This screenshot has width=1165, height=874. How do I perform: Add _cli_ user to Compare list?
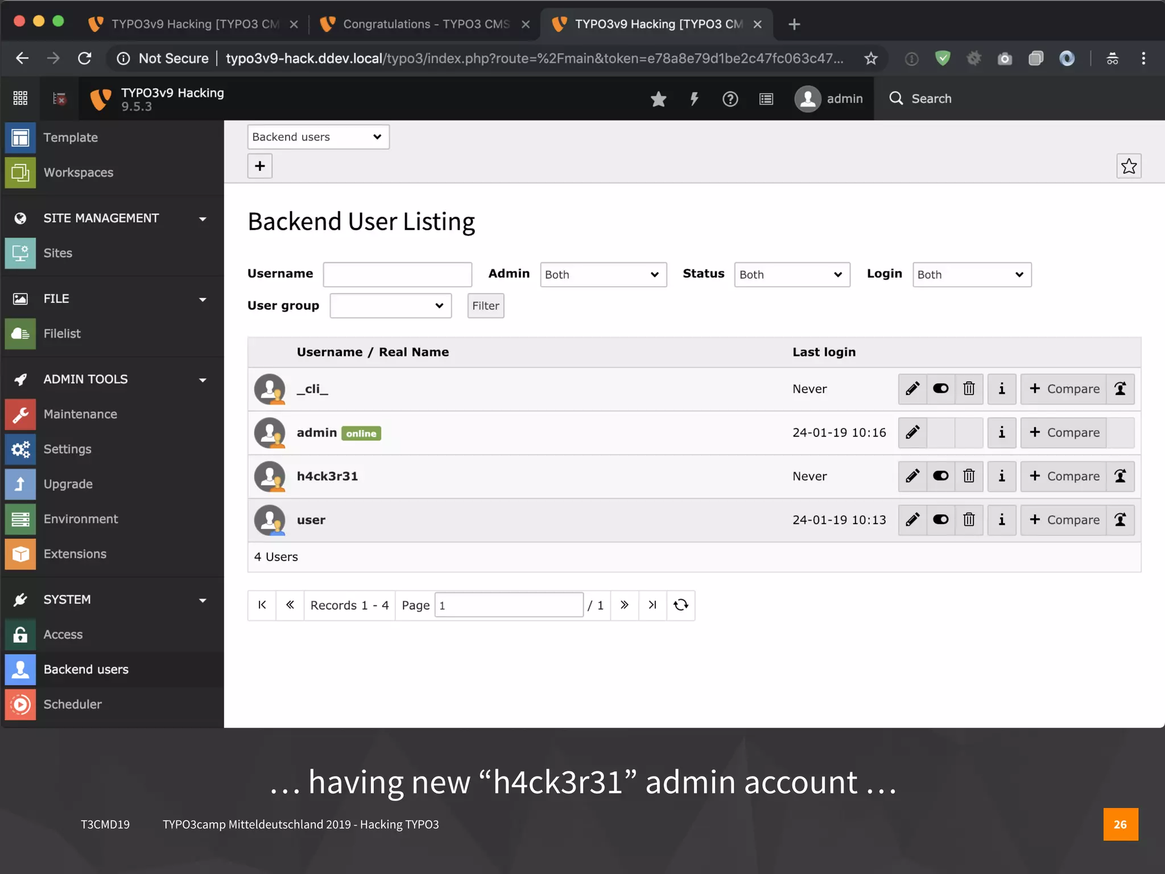[x=1064, y=389]
